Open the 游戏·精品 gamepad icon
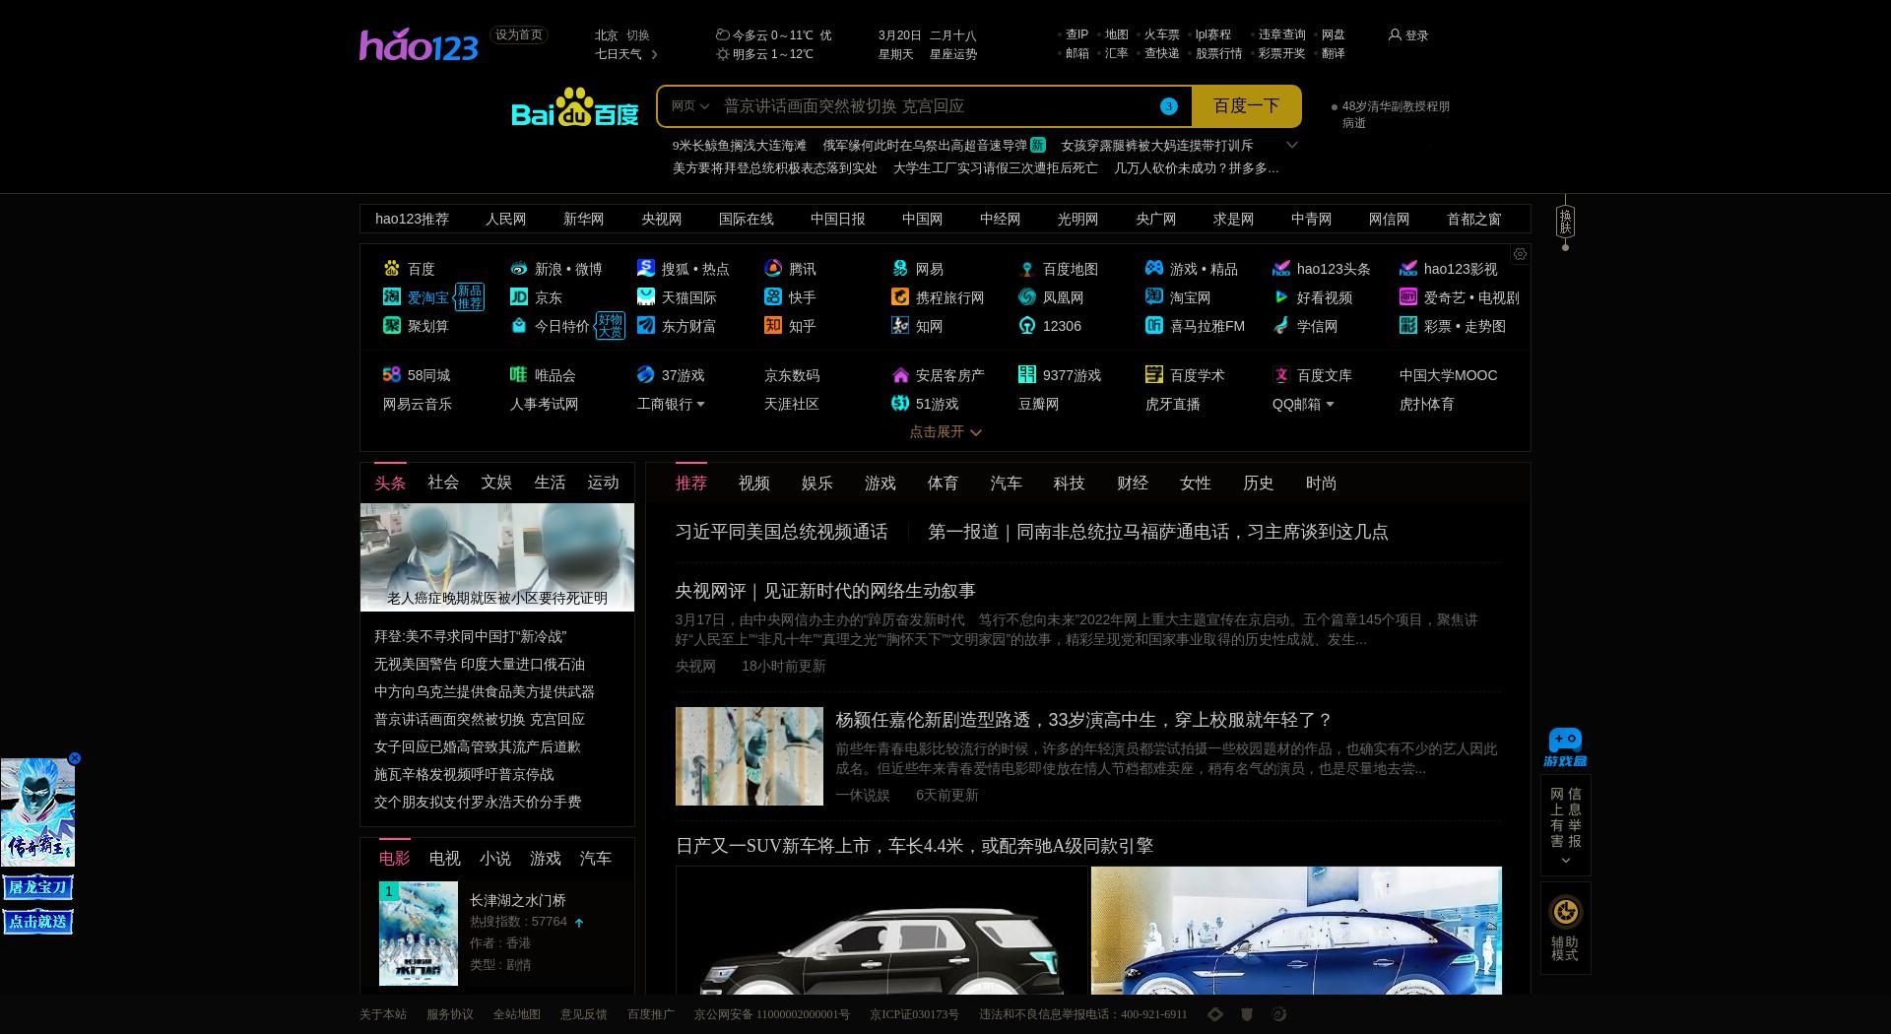Screen dimensions: 1891x1034 pos(1154,269)
